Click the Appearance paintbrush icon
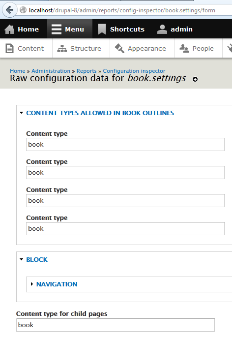Image resolution: width=232 pixels, height=343 pixels. tap(119, 48)
